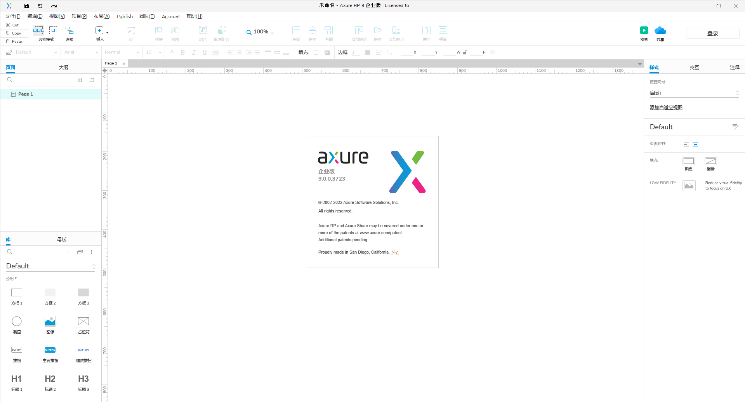Open the page tabs list dropdown arrow
745x402 pixels.
(640, 64)
